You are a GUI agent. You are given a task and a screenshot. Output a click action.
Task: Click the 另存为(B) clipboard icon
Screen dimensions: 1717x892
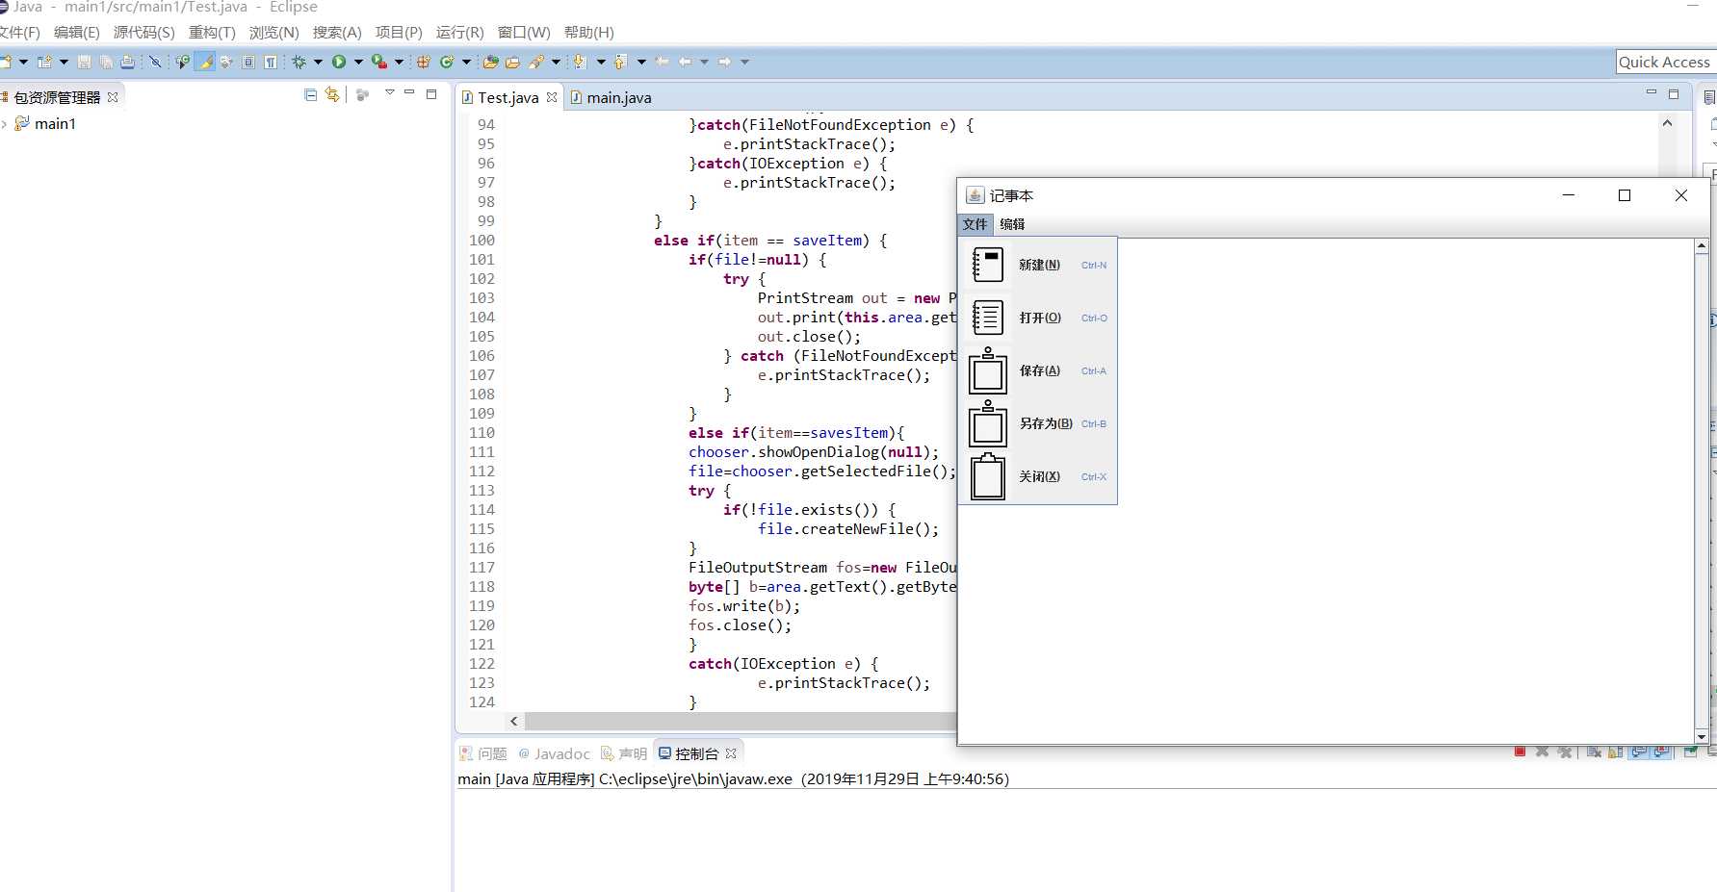pyautogui.click(x=987, y=423)
